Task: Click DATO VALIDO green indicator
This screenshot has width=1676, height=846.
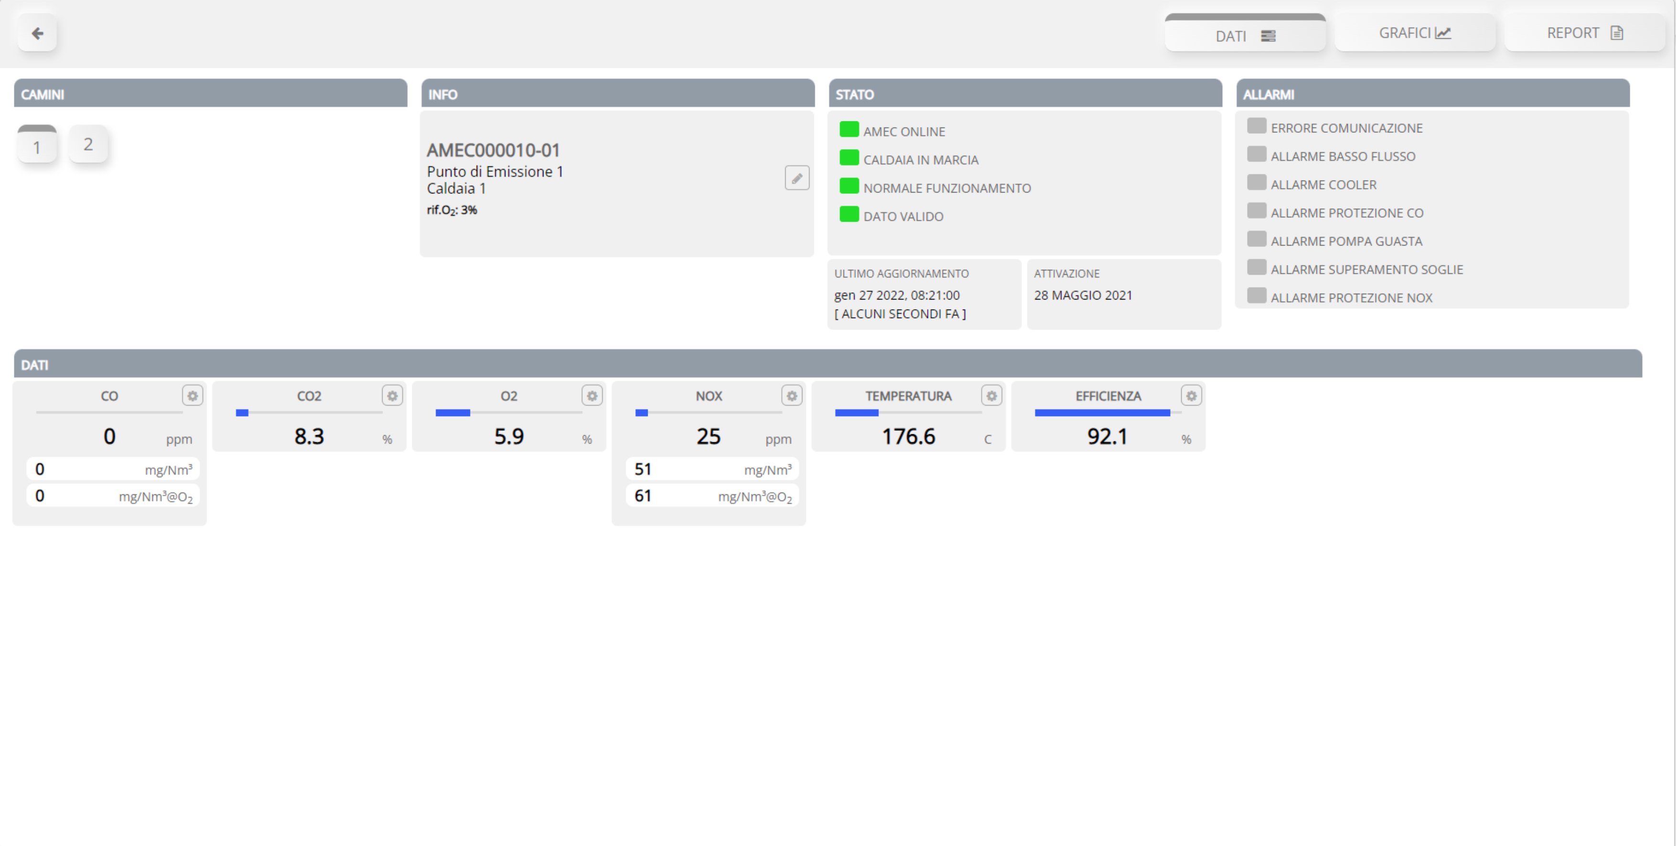Action: point(849,214)
